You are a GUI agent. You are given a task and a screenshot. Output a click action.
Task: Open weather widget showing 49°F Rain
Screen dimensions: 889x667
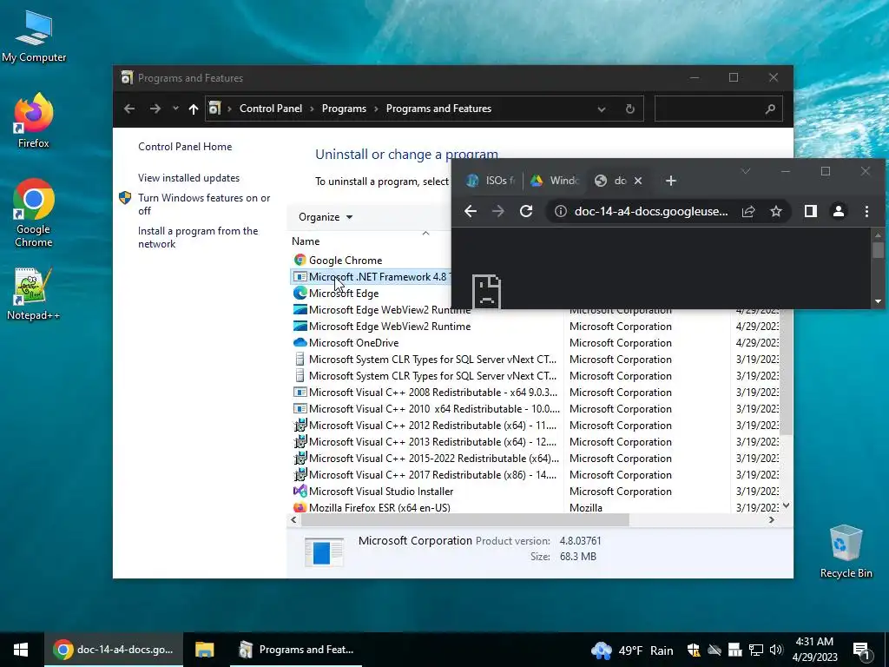tap(632, 650)
